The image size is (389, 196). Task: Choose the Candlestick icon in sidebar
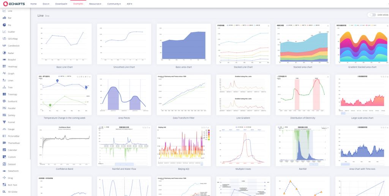4,46
